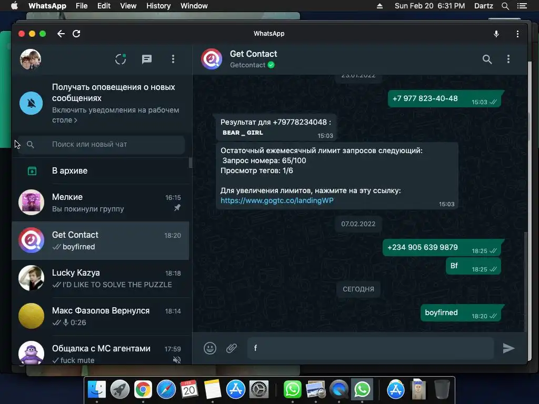
Task: Go back with the arrow in title bar
Action: [x=61, y=34]
